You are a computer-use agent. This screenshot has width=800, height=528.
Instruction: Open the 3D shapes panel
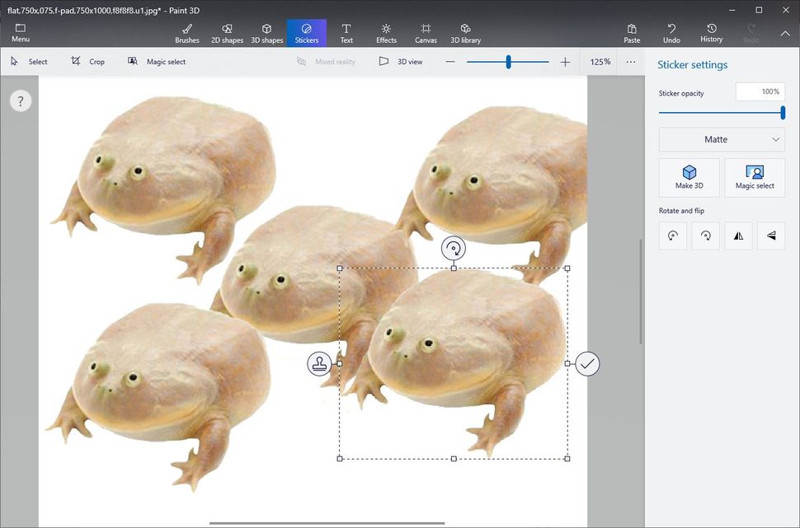point(266,33)
